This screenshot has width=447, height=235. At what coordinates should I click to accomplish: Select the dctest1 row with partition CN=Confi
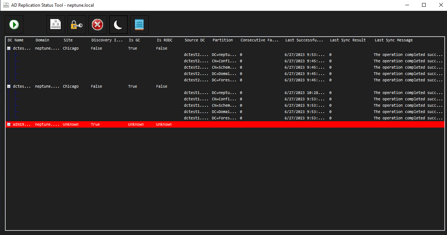pyautogui.click(x=225, y=99)
